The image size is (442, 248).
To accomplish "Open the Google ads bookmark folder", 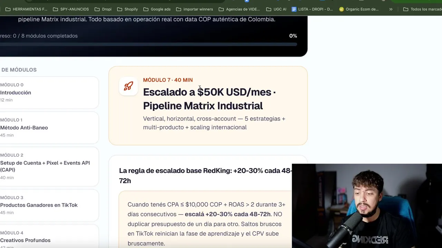I will click(157, 9).
